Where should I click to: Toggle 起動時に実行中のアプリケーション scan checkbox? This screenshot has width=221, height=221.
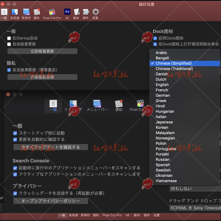click(15, 168)
